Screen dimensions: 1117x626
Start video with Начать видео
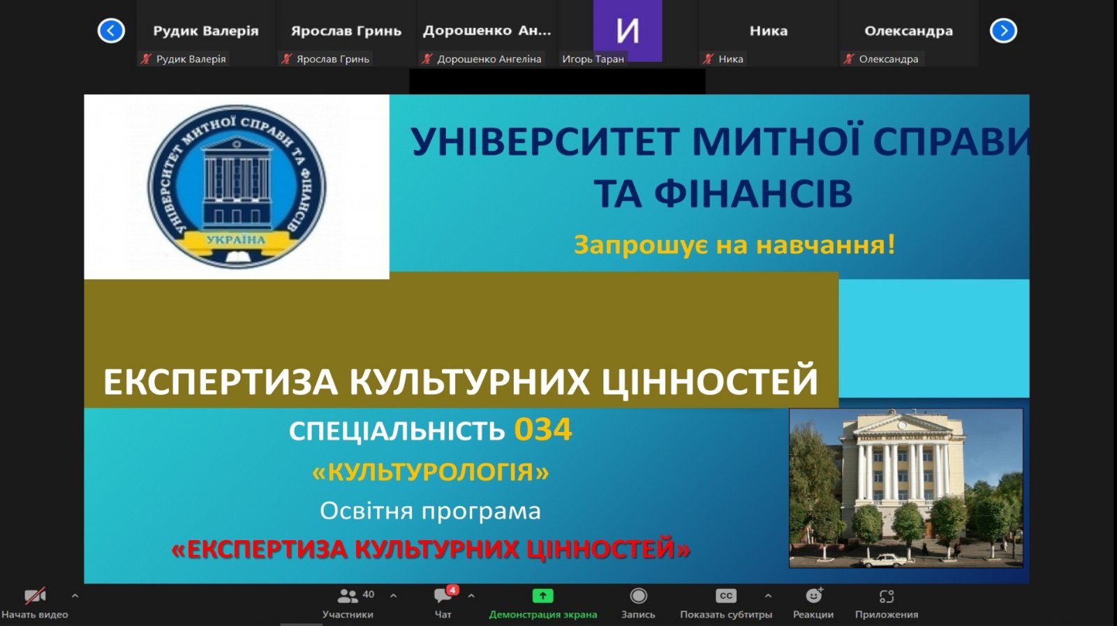tap(35, 603)
